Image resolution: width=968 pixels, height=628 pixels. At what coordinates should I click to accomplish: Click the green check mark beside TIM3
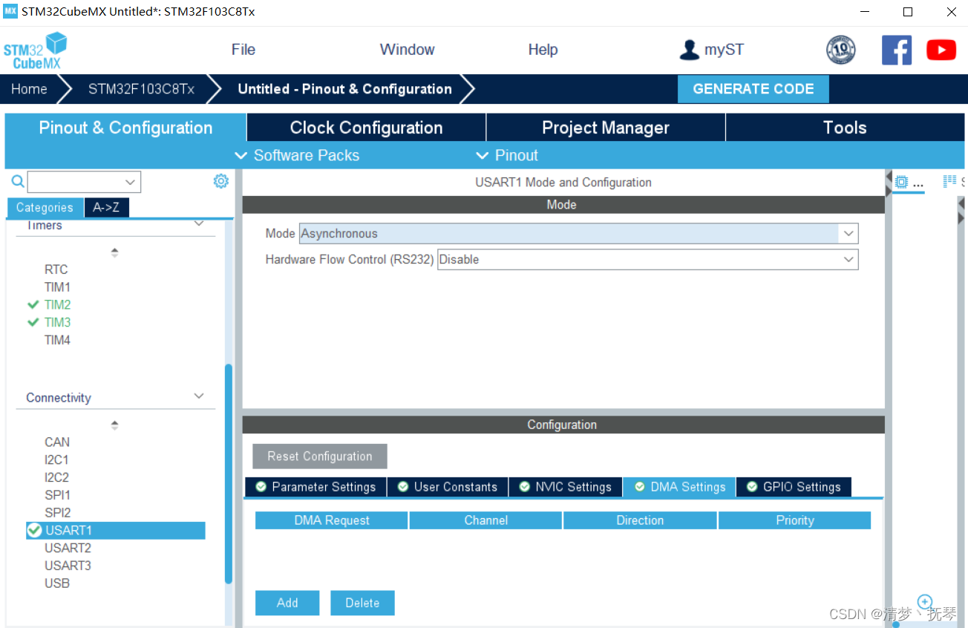click(x=33, y=322)
